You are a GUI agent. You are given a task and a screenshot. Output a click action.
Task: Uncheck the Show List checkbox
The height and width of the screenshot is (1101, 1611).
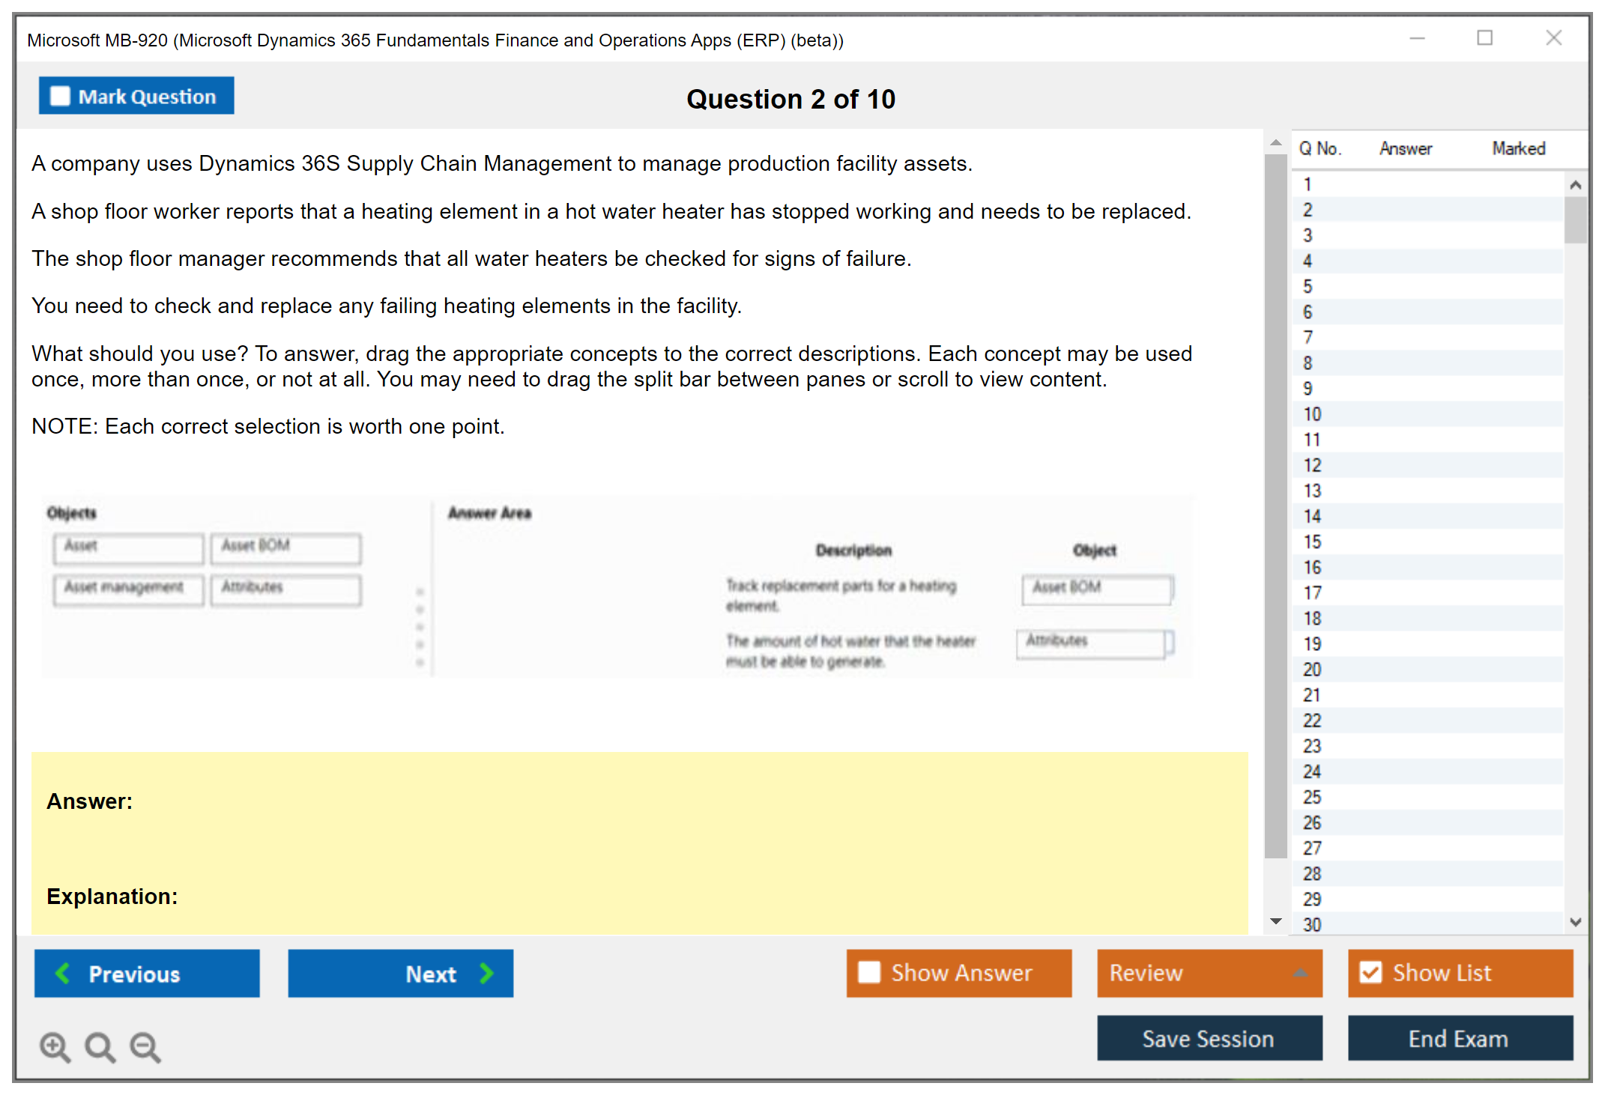click(1370, 973)
